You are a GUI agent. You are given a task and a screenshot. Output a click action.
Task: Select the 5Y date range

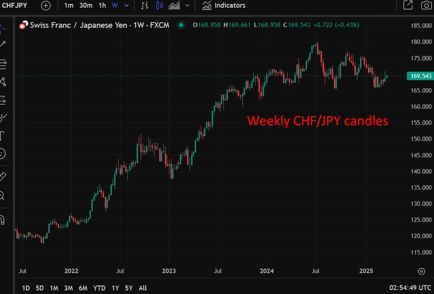coord(129,288)
